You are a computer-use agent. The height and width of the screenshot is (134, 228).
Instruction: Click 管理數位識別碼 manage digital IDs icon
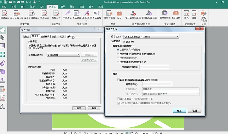tap(149, 13)
